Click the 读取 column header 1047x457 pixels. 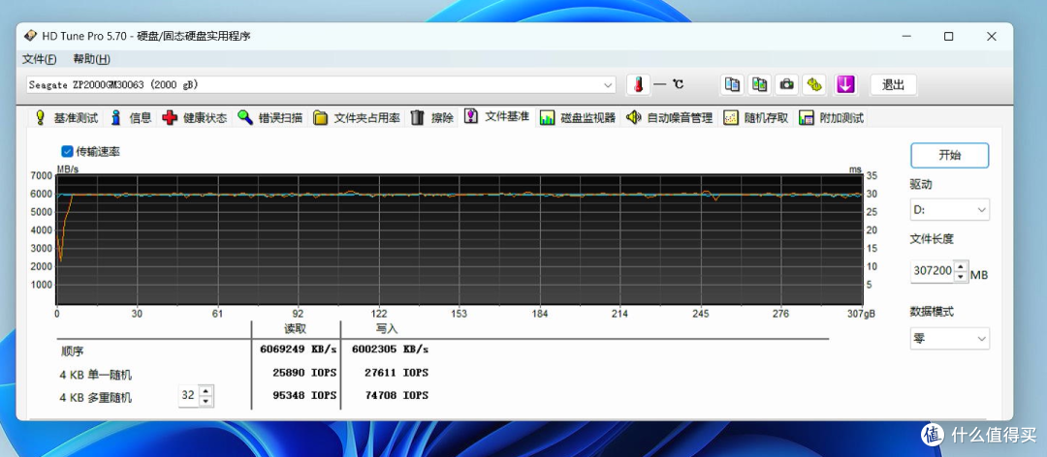295,329
